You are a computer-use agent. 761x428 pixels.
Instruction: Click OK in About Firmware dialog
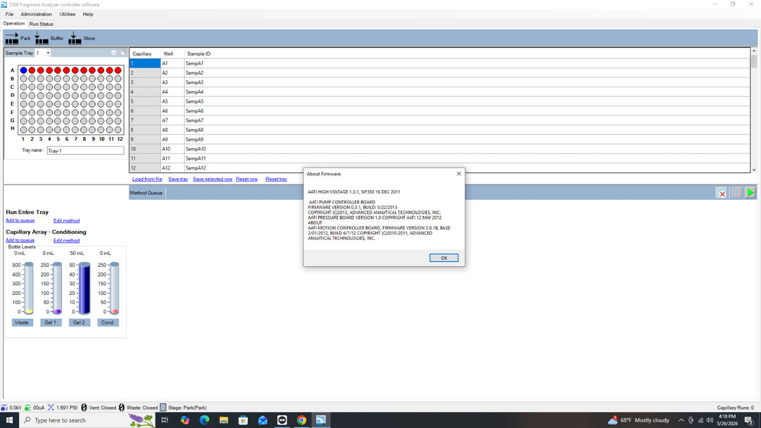(x=444, y=257)
